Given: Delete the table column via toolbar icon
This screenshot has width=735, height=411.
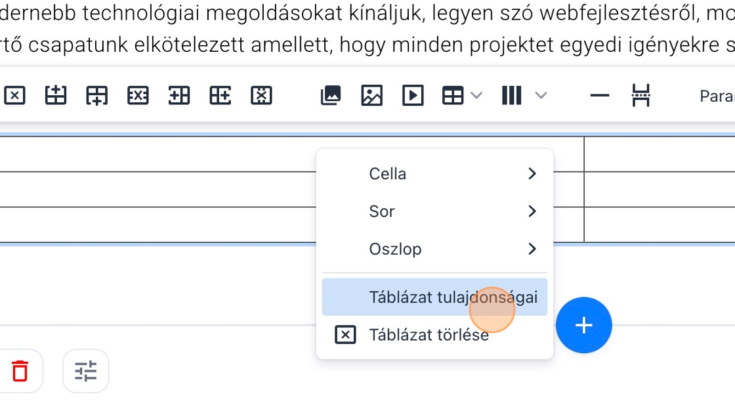Looking at the screenshot, I should (261, 96).
